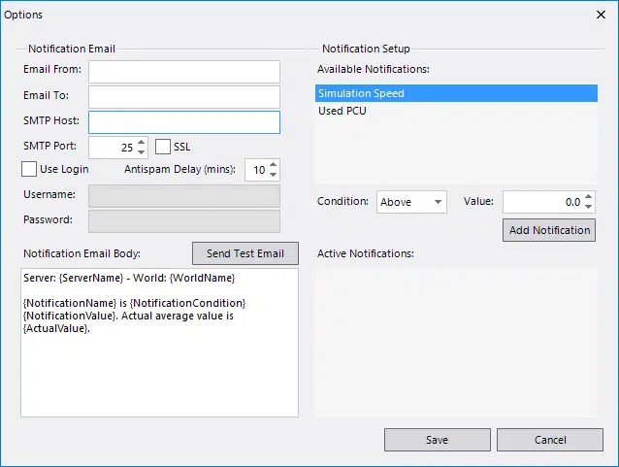Cancel the Options dialog
The image size is (619, 467).
pos(550,440)
